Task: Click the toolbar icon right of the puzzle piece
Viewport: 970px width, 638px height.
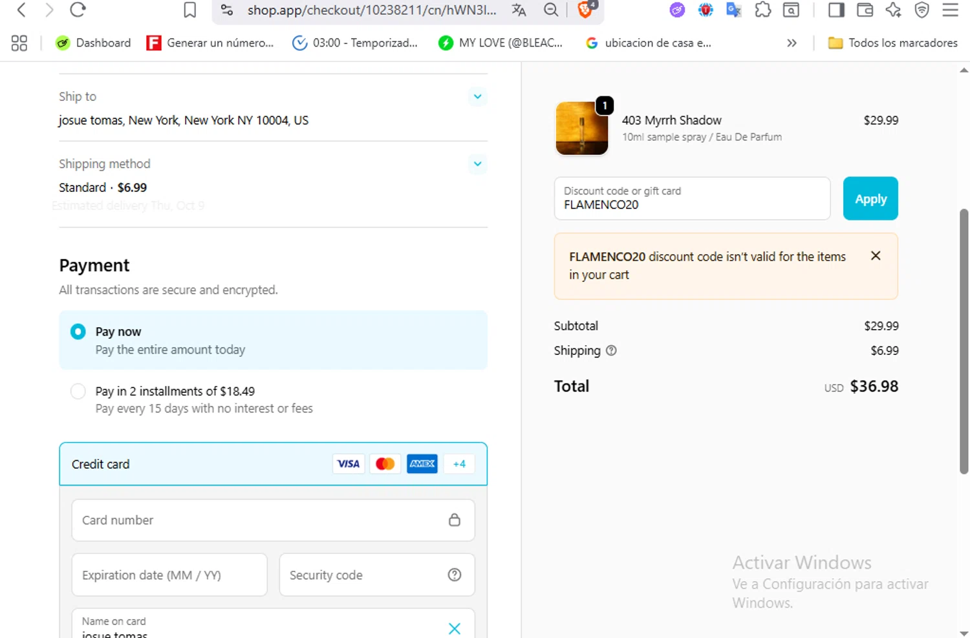Action: coord(791,10)
